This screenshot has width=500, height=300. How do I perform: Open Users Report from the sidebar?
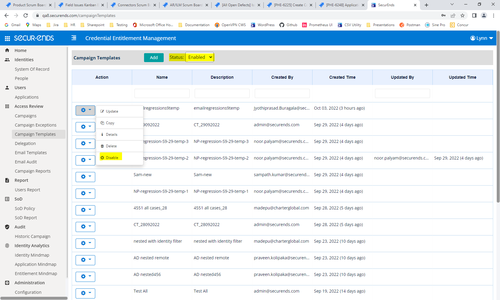click(x=27, y=190)
